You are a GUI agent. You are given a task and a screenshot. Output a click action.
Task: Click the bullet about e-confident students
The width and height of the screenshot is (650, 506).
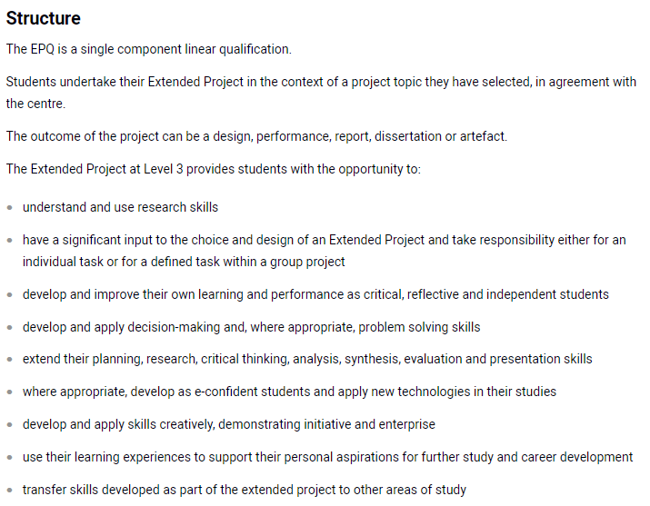click(x=289, y=392)
